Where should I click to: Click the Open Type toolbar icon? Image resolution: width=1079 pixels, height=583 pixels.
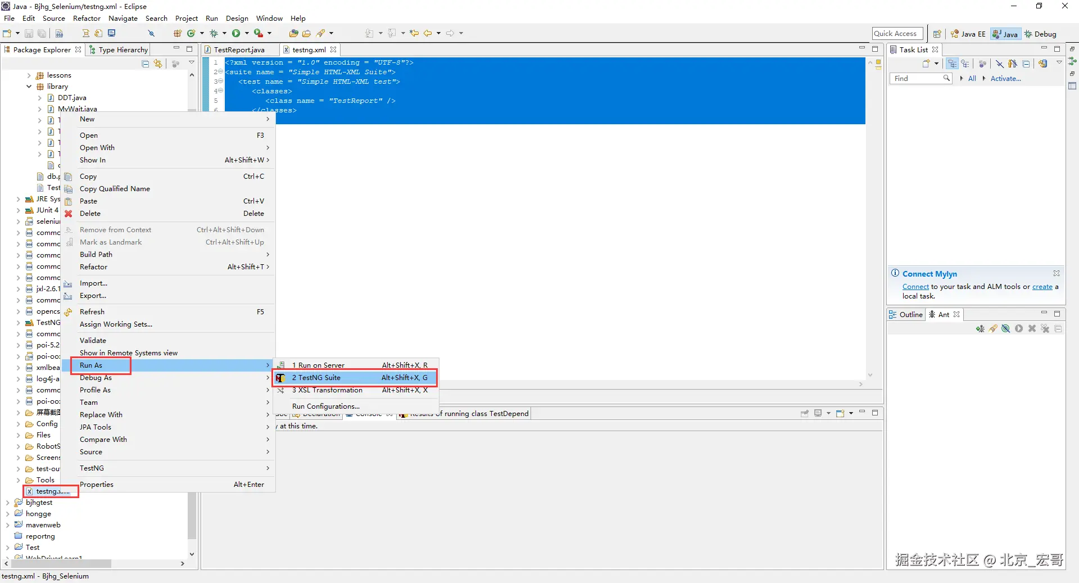[293, 33]
